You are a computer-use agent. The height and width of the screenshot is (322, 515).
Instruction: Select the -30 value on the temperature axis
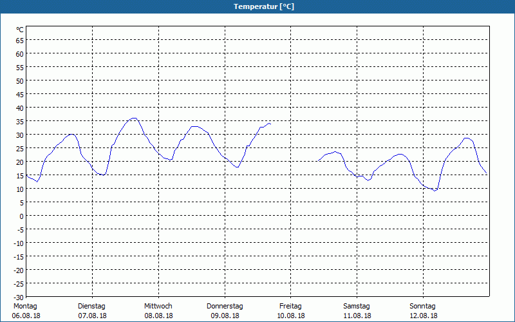click(x=19, y=298)
